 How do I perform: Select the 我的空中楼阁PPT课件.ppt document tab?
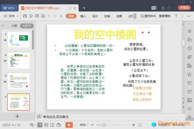point(43,8)
